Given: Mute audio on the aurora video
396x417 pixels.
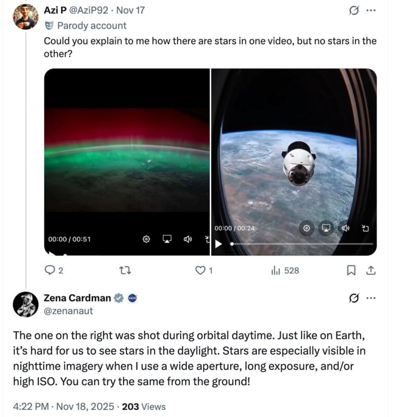Looking at the screenshot, I should pos(187,239).
